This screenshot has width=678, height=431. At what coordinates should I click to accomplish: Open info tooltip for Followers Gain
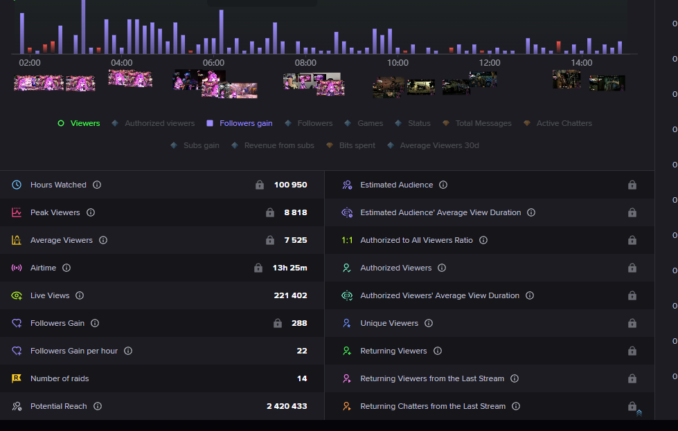click(x=95, y=323)
